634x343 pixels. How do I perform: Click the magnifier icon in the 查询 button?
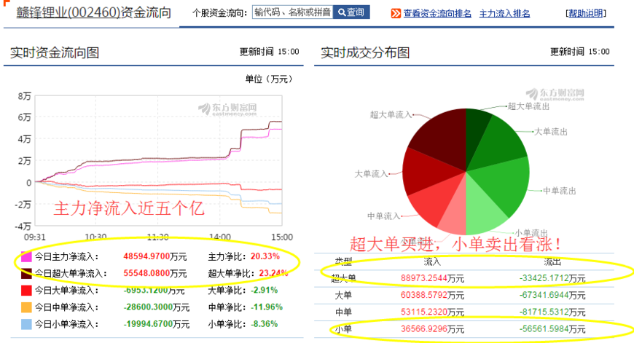pyautogui.click(x=342, y=12)
